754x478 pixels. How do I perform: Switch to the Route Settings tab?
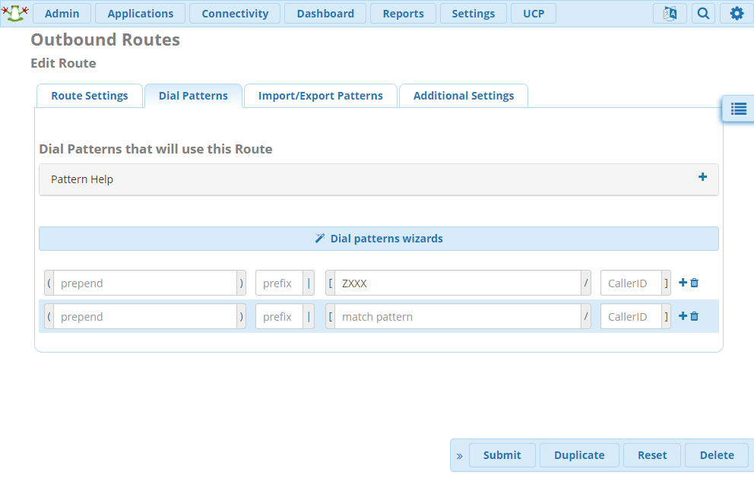(x=90, y=96)
